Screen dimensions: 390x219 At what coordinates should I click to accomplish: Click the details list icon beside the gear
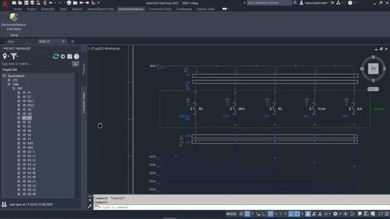click(x=69, y=57)
